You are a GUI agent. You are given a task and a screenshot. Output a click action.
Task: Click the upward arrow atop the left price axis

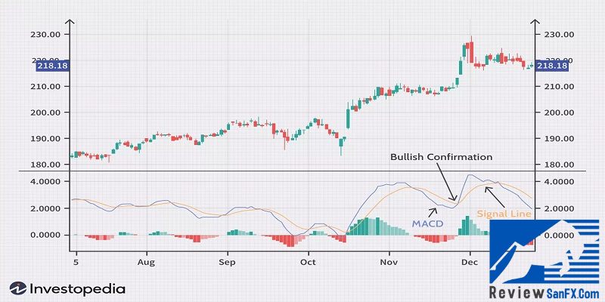click(x=70, y=23)
